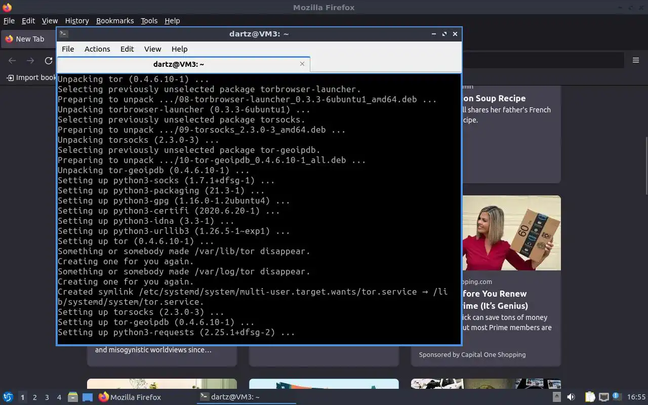Open Firefox View menu
Viewport: 648px width, 405px height.
(x=50, y=21)
